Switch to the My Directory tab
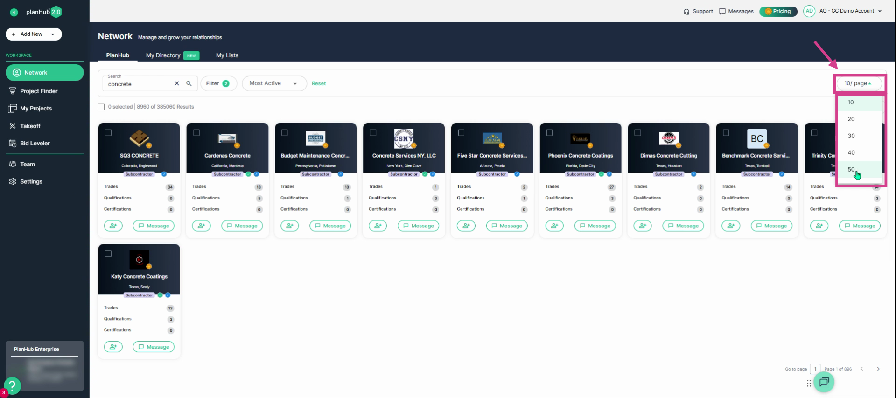Viewport: 896px width, 398px height. (172, 55)
